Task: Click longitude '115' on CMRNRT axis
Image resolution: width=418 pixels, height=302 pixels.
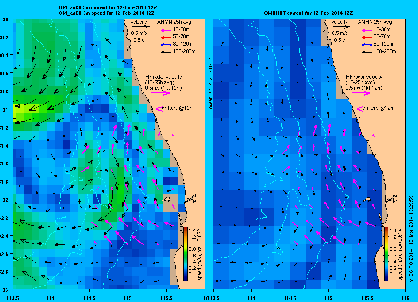Action: click(328, 298)
